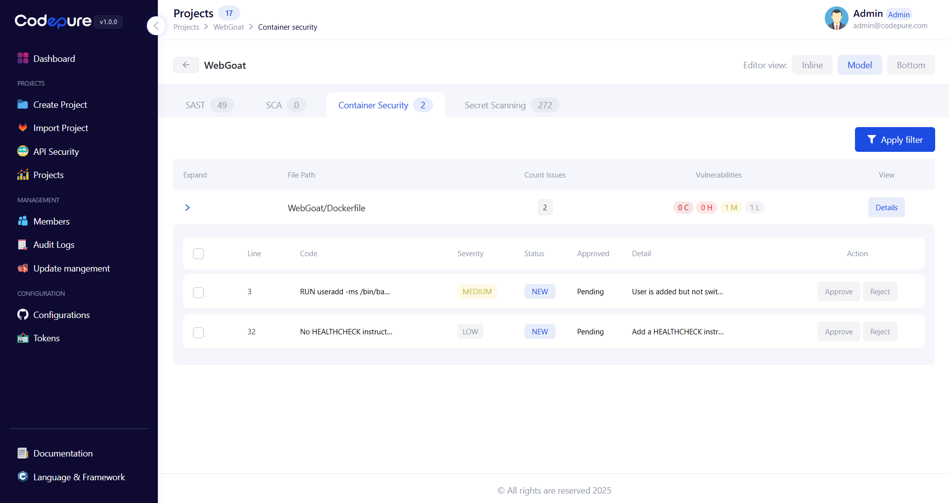Open the Tokens configuration page
This screenshot has width=949, height=503.
(x=47, y=338)
